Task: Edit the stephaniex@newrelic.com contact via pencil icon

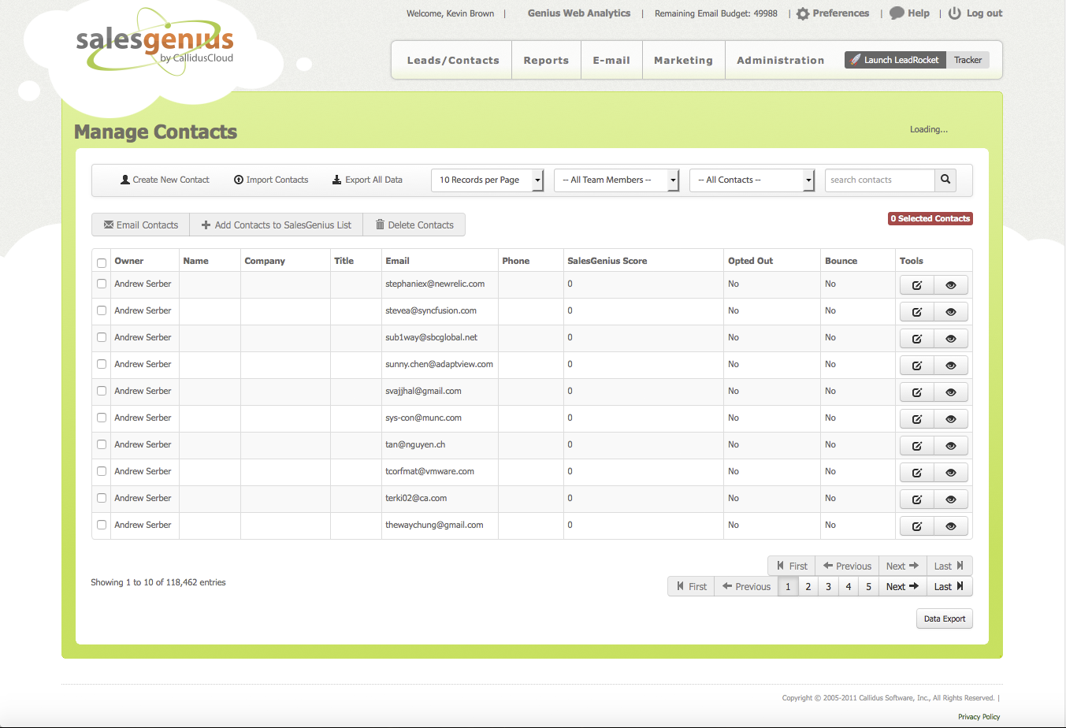Action: click(x=916, y=284)
